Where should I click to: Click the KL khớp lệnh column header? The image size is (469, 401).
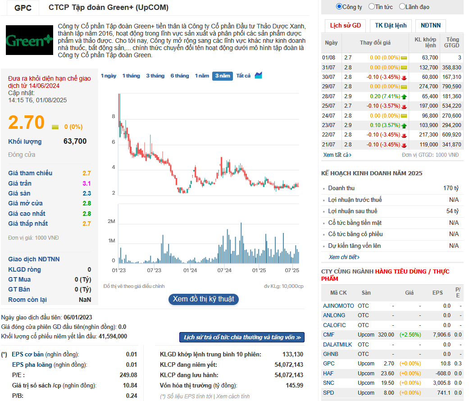[425, 43]
